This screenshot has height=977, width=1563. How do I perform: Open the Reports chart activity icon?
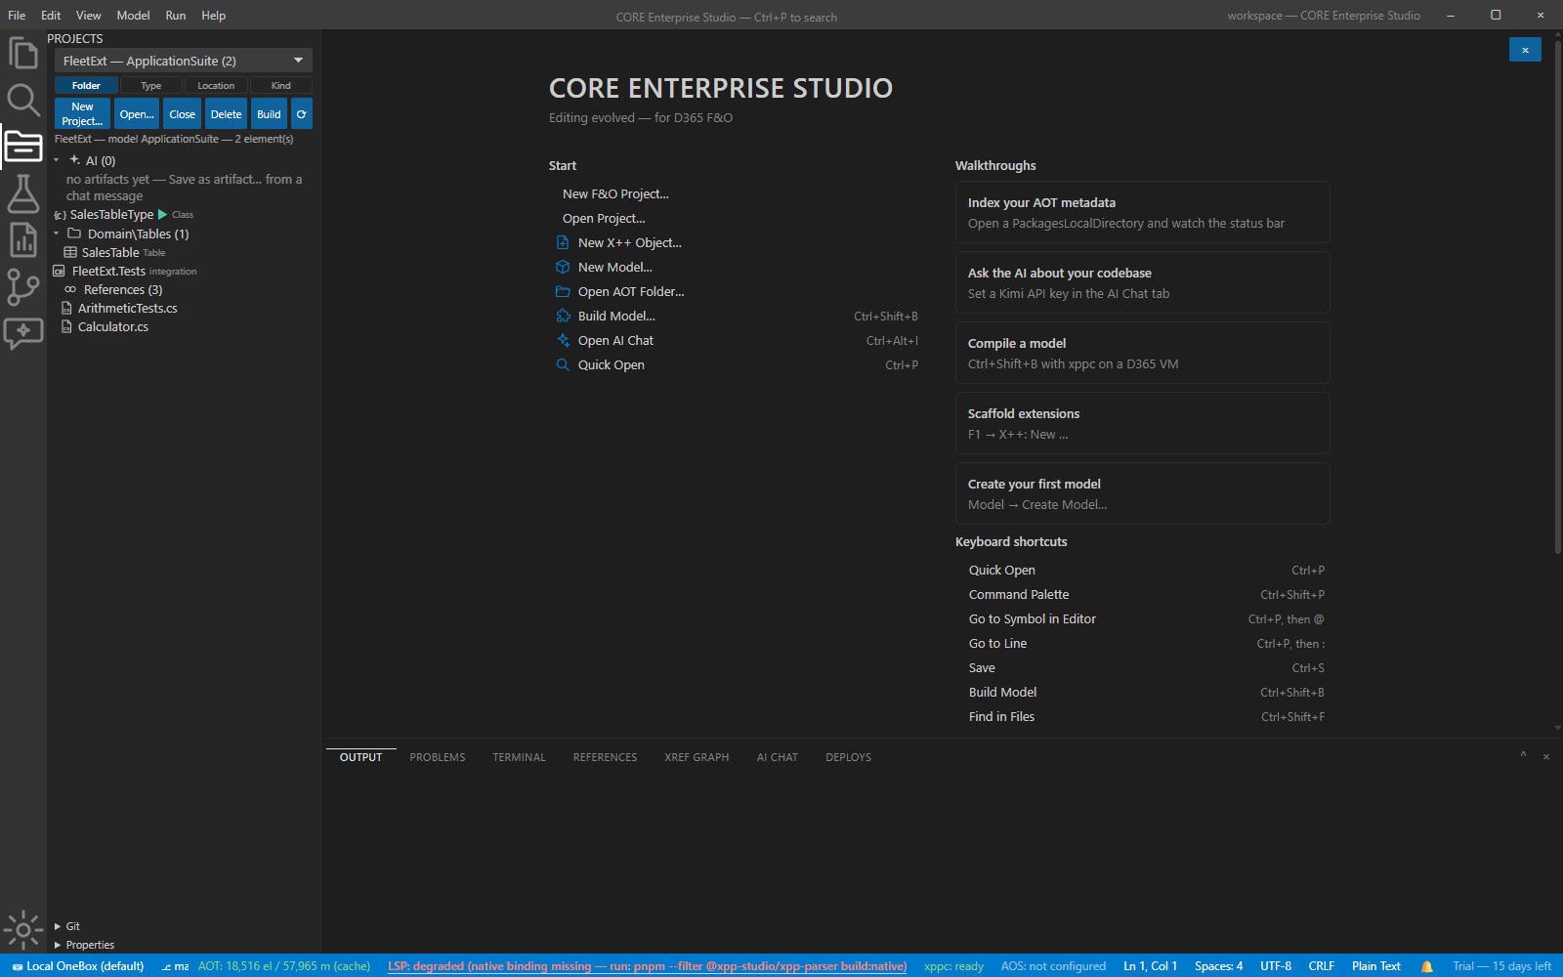pos(23,240)
